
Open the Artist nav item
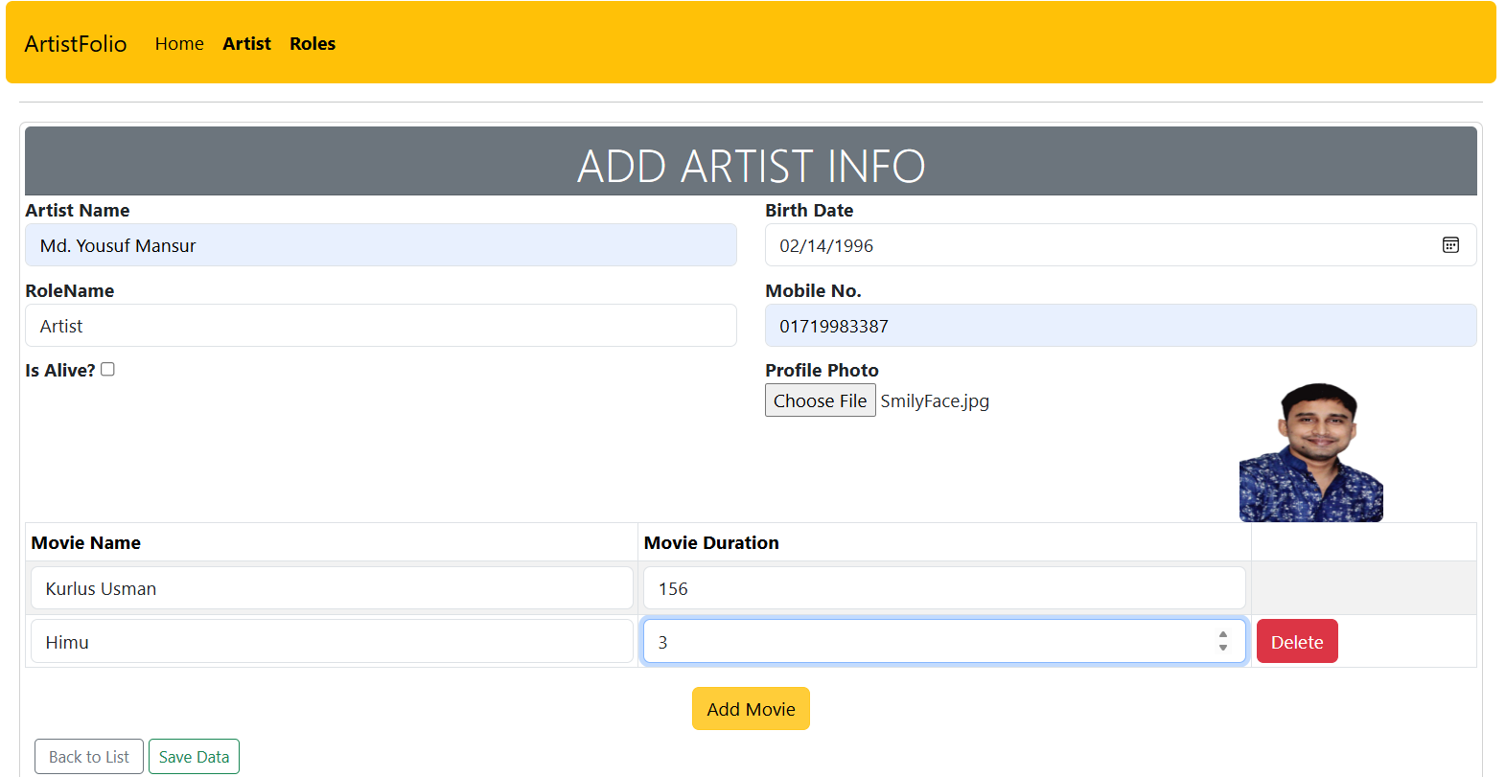(246, 43)
